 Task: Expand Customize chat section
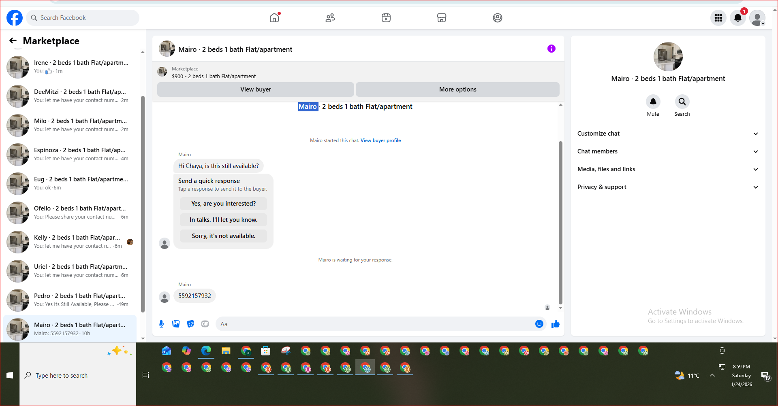[x=668, y=134]
